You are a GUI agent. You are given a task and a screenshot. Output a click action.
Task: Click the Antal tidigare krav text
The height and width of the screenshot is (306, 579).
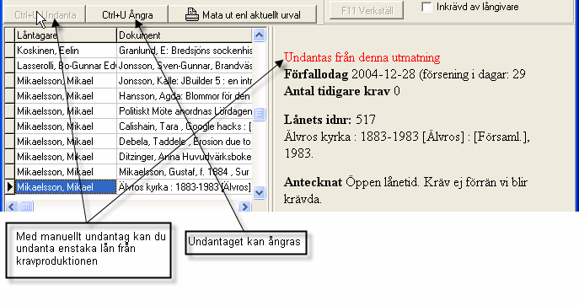[342, 91]
